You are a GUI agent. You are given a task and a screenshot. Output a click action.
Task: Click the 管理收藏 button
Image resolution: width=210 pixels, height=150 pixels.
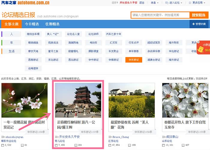coord(199,24)
